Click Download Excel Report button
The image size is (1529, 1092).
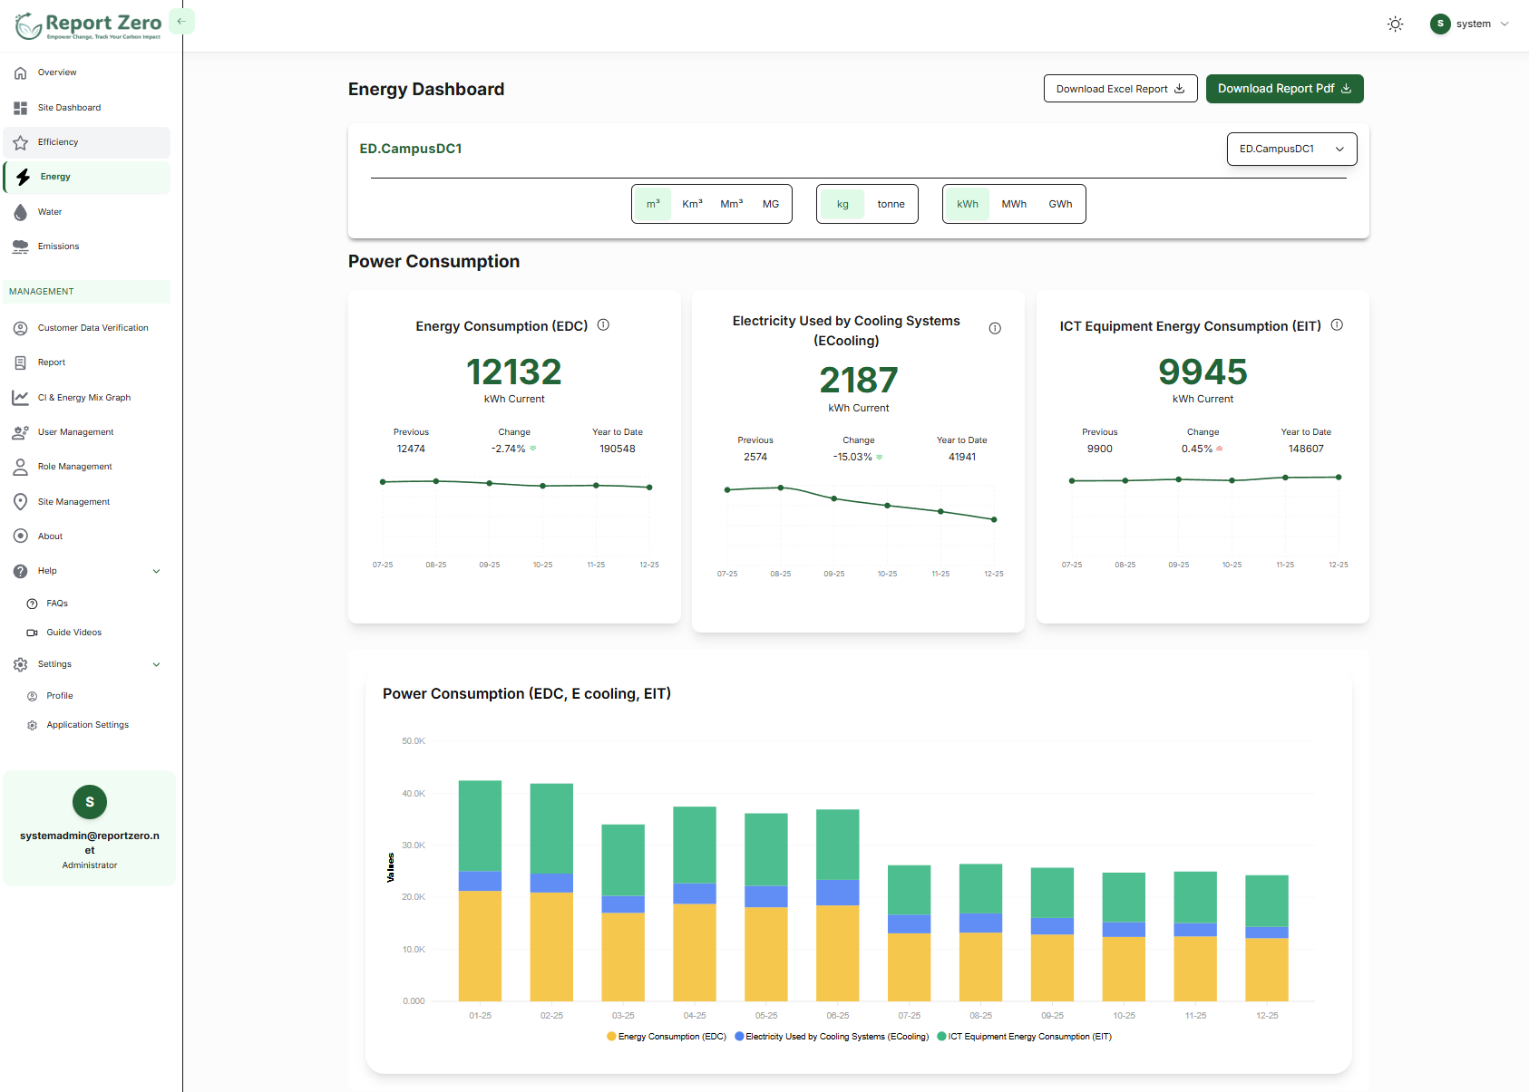[1120, 89]
